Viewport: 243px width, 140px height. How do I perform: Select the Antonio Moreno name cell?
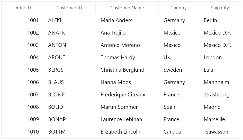[x=127, y=45]
